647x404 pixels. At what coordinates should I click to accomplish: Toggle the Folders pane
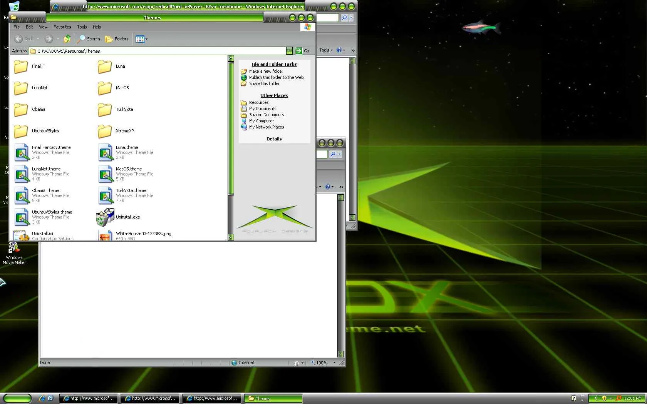tap(117, 39)
